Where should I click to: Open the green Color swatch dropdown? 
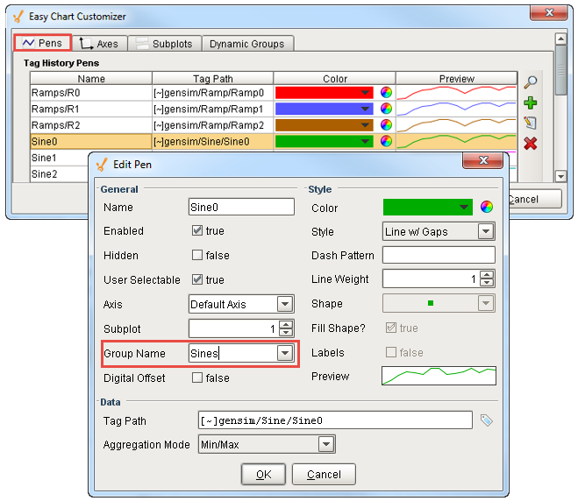428,208
